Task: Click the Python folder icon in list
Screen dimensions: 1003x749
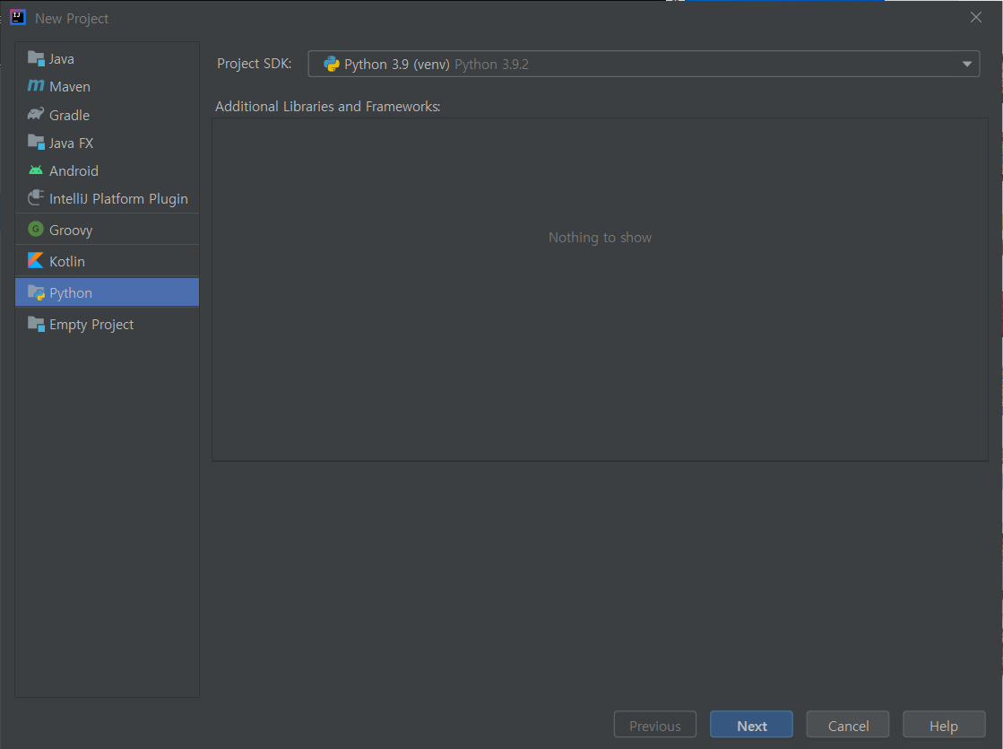Action: (x=36, y=292)
